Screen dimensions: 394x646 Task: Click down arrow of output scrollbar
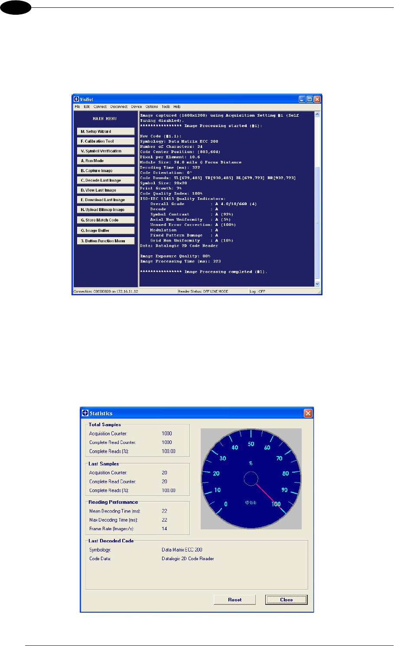(x=317, y=284)
